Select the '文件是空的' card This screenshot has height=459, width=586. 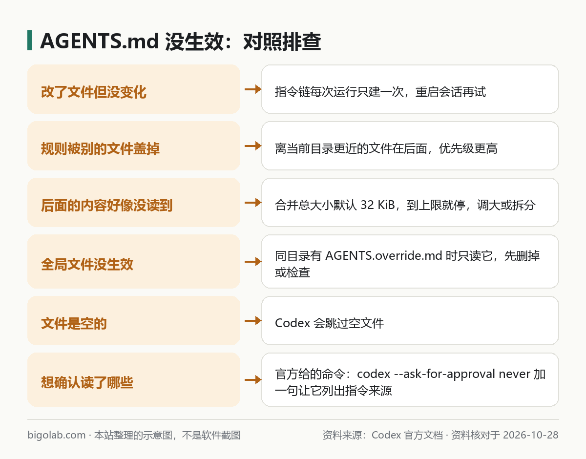click(134, 321)
